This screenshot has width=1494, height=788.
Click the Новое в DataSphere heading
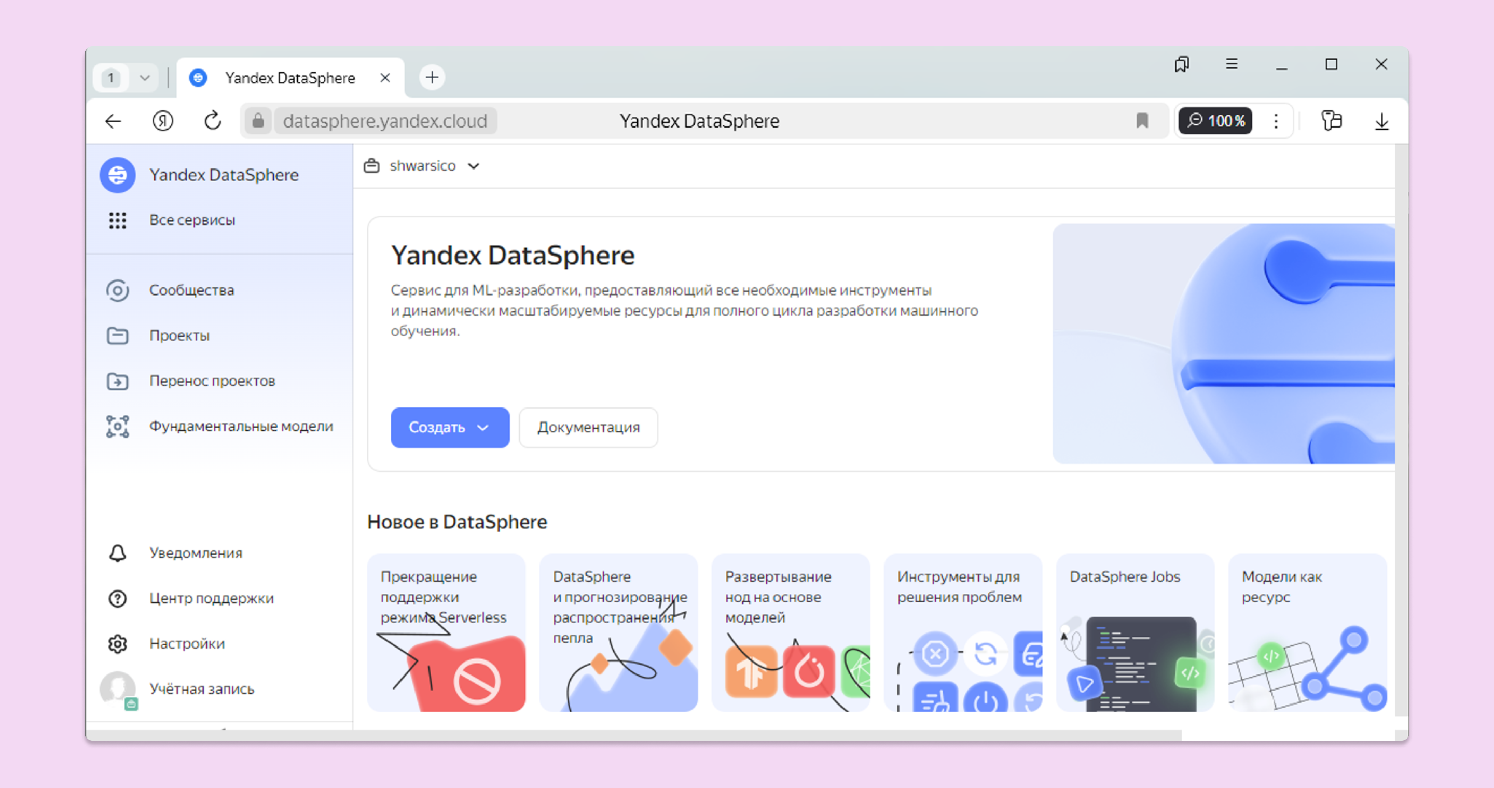pyautogui.click(x=458, y=522)
